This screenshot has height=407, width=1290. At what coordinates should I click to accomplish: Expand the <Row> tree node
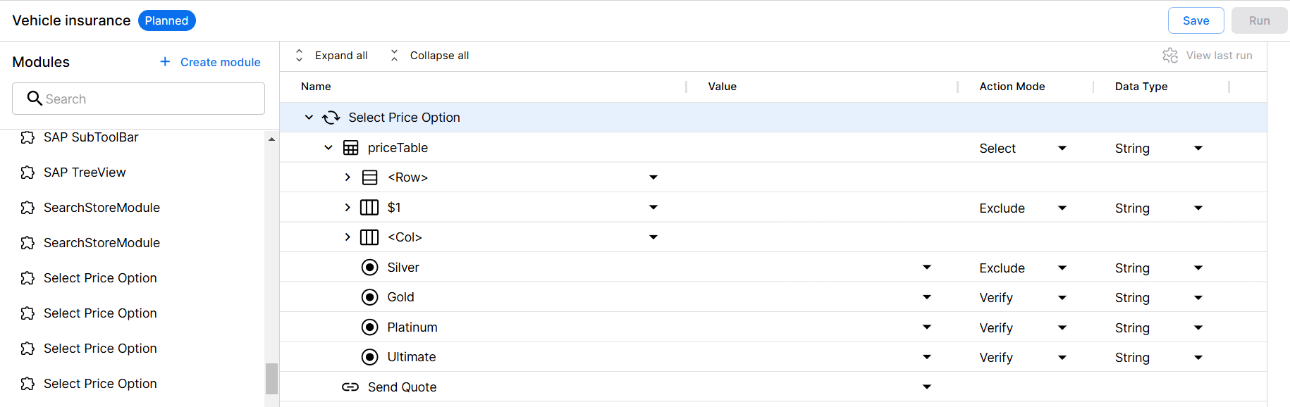(x=348, y=177)
